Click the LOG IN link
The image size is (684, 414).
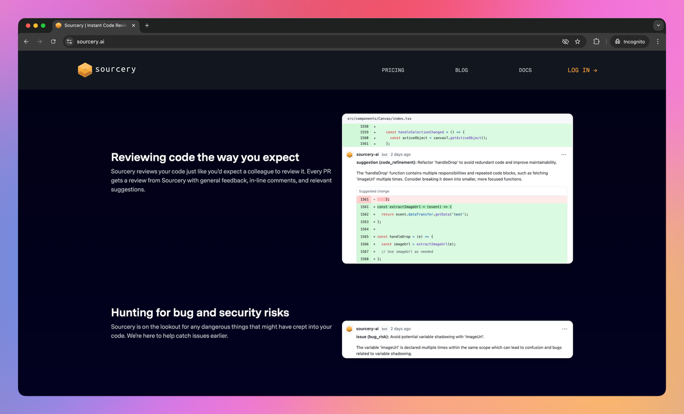point(583,70)
